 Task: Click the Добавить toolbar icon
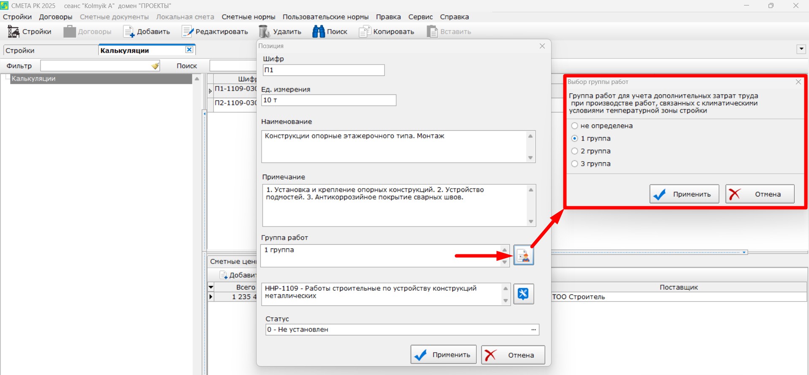(129, 32)
